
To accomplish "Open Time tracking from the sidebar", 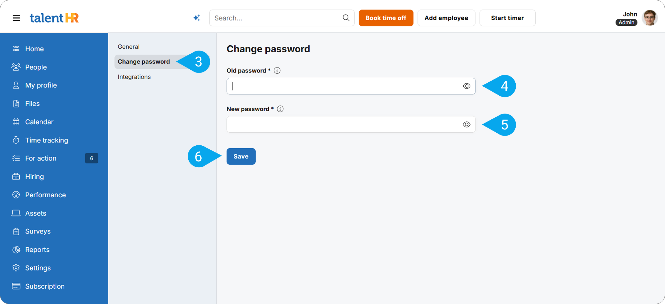I will click(x=16, y=140).
